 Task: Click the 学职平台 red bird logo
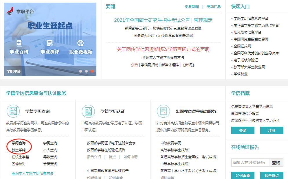pyautogui.click(x=10, y=11)
